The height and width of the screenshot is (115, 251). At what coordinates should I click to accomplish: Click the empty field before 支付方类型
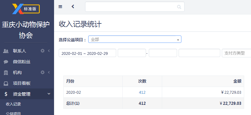[x=199, y=53]
